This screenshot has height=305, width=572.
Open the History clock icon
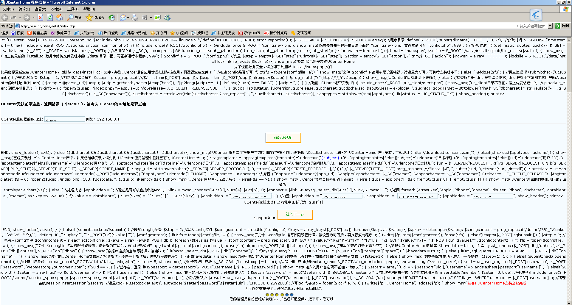pos(111,18)
